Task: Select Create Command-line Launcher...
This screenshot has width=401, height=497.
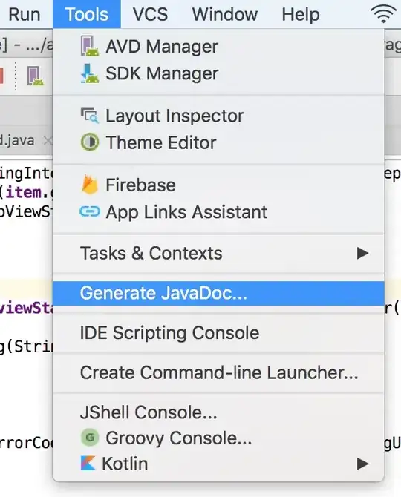Action: (x=218, y=372)
